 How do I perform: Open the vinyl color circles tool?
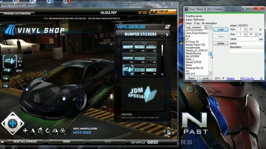[x=62, y=130]
